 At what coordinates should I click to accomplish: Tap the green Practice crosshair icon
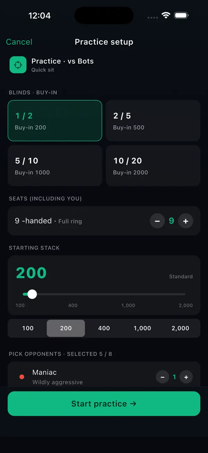18,65
